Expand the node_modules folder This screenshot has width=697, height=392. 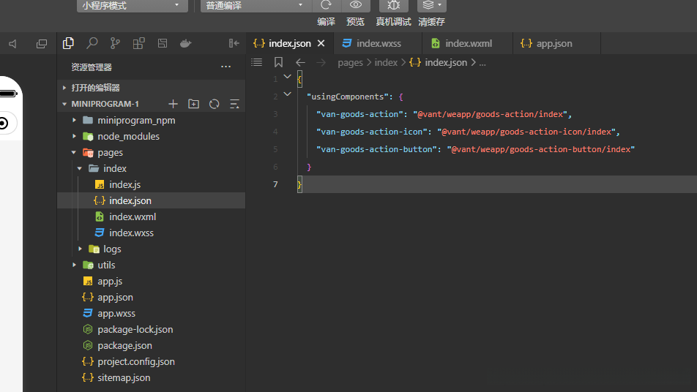pos(128,136)
